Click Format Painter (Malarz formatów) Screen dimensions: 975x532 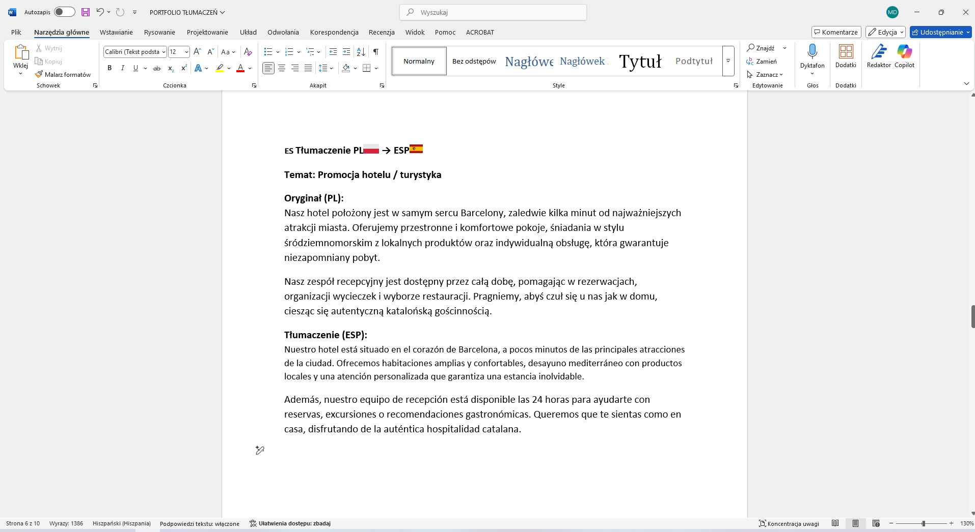point(63,75)
